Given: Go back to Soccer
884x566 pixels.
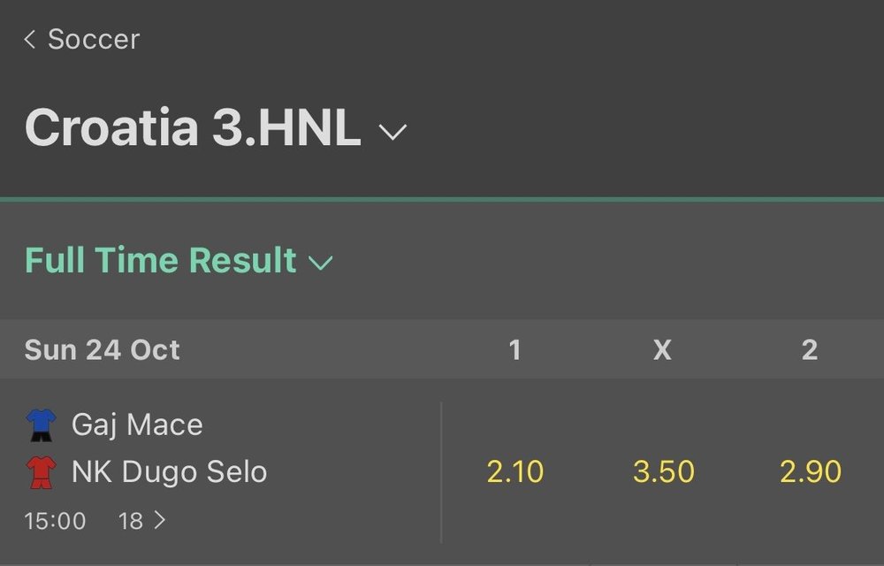Looking at the screenshot, I should click(93, 39).
